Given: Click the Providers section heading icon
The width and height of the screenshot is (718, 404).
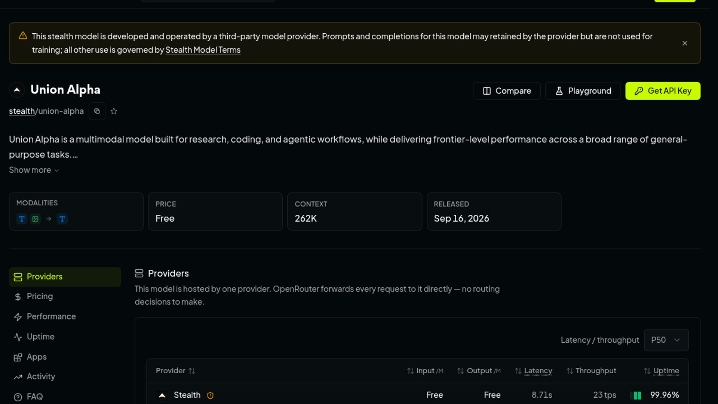Looking at the screenshot, I should click(x=139, y=273).
